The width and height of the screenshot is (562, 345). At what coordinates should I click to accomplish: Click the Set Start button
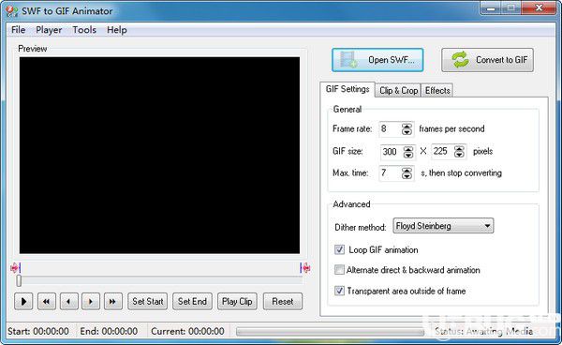click(148, 301)
